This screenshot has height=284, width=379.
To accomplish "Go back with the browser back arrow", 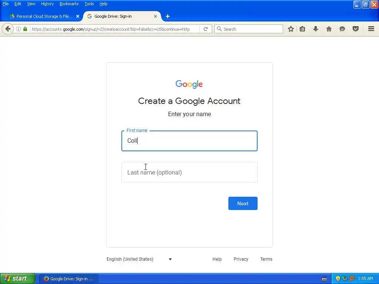I will (x=8, y=29).
